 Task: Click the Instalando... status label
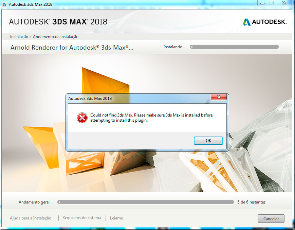[174, 47]
